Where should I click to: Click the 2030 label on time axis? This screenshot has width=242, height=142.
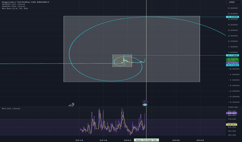[176, 140]
